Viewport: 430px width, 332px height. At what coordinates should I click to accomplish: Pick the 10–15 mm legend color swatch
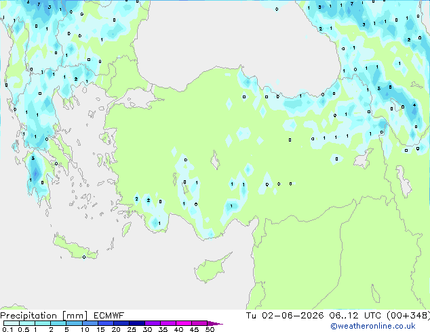(90, 323)
